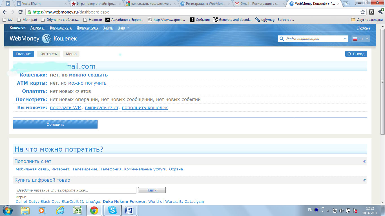Screen dimensions: 385x216
Task: Click the Найти! search button
Action: 152,190
